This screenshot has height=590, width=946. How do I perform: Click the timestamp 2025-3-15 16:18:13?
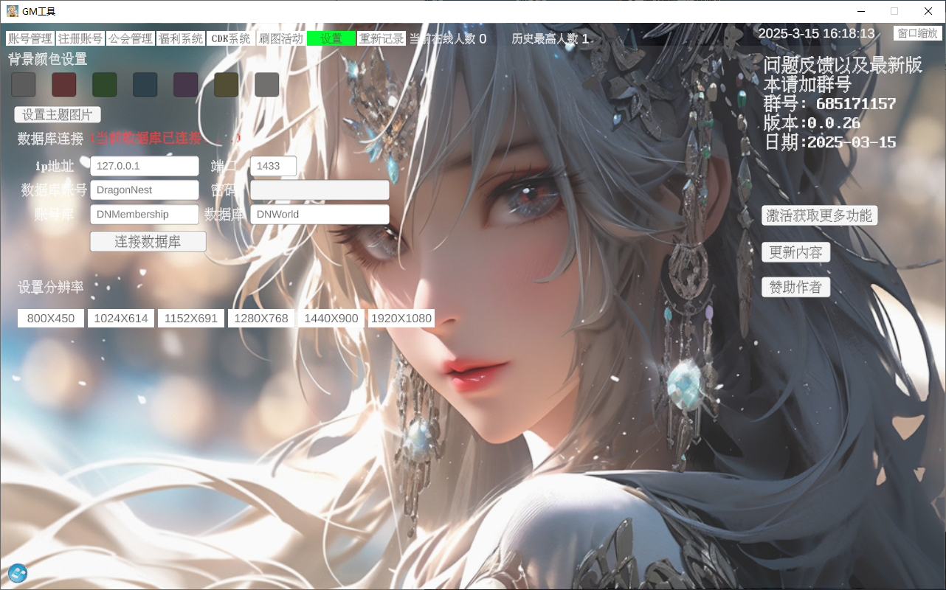coord(816,33)
